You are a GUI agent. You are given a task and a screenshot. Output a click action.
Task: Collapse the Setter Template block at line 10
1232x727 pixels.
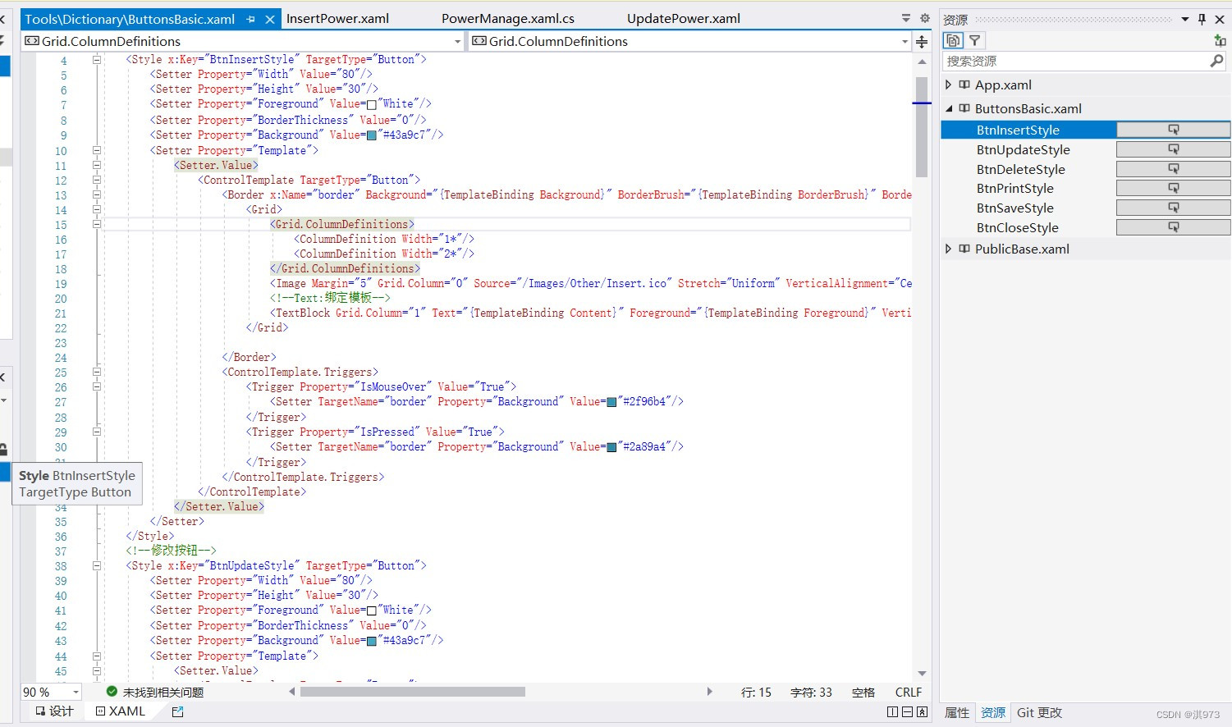(x=96, y=150)
